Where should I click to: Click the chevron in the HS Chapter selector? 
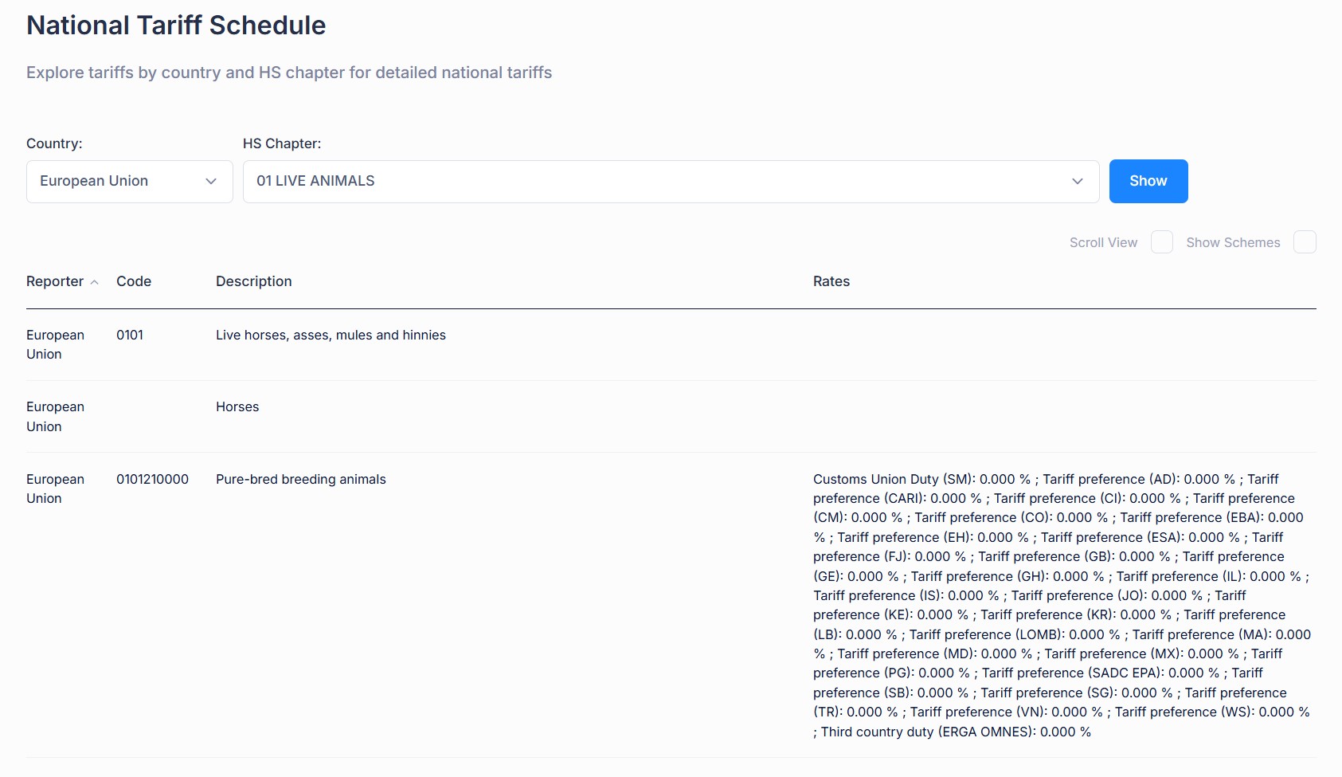(1077, 182)
